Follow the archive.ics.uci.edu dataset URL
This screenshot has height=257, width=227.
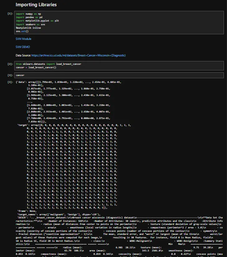pyautogui.click(x=78, y=55)
